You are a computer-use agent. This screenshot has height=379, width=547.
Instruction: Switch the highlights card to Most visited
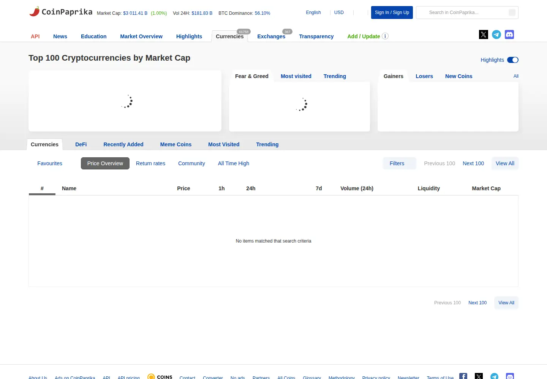[x=296, y=76]
